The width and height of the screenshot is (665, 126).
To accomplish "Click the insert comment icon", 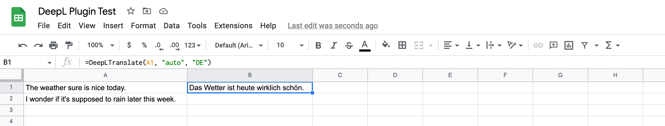I will click(553, 45).
